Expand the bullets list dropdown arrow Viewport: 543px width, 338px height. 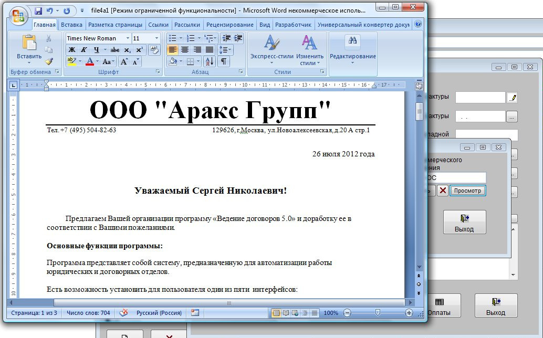point(181,38)
